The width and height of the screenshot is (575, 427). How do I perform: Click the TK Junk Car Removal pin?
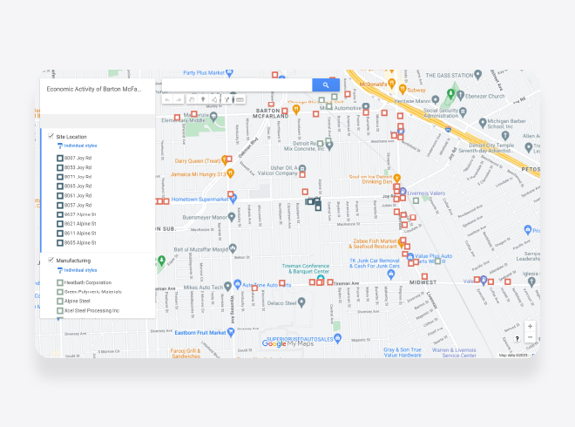click(391, 274)
